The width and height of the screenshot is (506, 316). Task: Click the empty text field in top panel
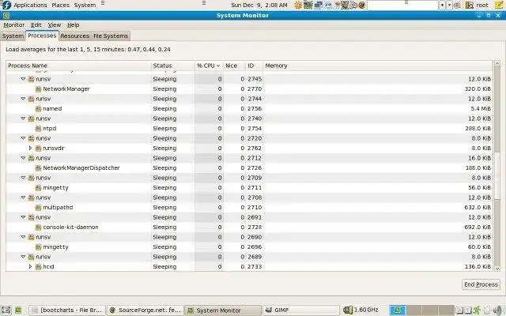(402, 6)
